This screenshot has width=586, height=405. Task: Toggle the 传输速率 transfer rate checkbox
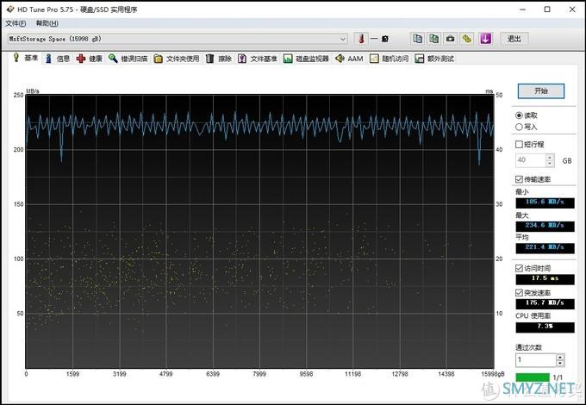click(519, 179)
